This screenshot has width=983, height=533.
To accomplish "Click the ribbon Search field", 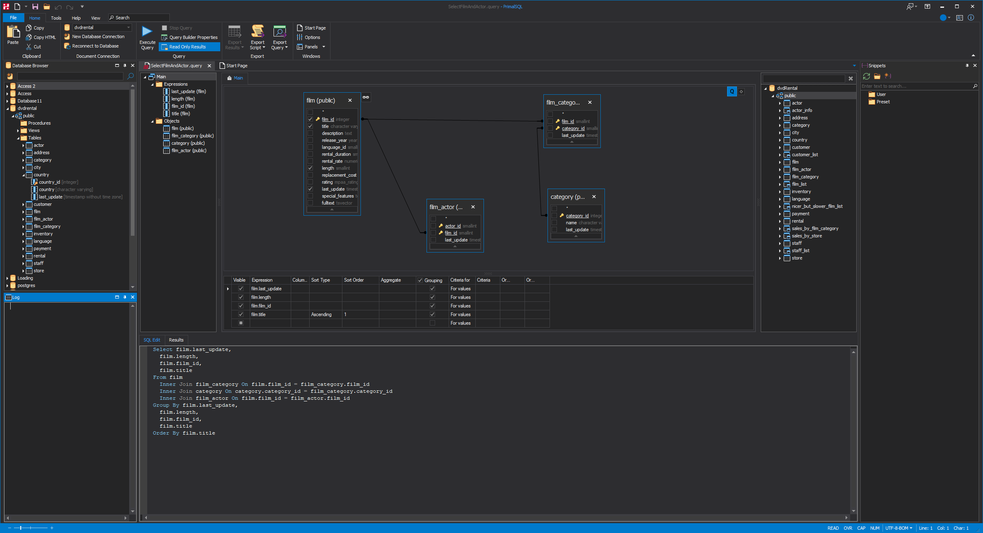I will [x=139, y=18].
